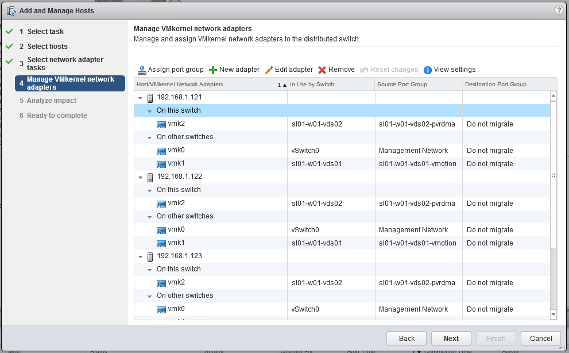Image resolution: width=569 pixels, height=353 pixels.
Task: Collapse the 192.168.1.122 host node
Action: pyautogui.click(x=141, y=178)
